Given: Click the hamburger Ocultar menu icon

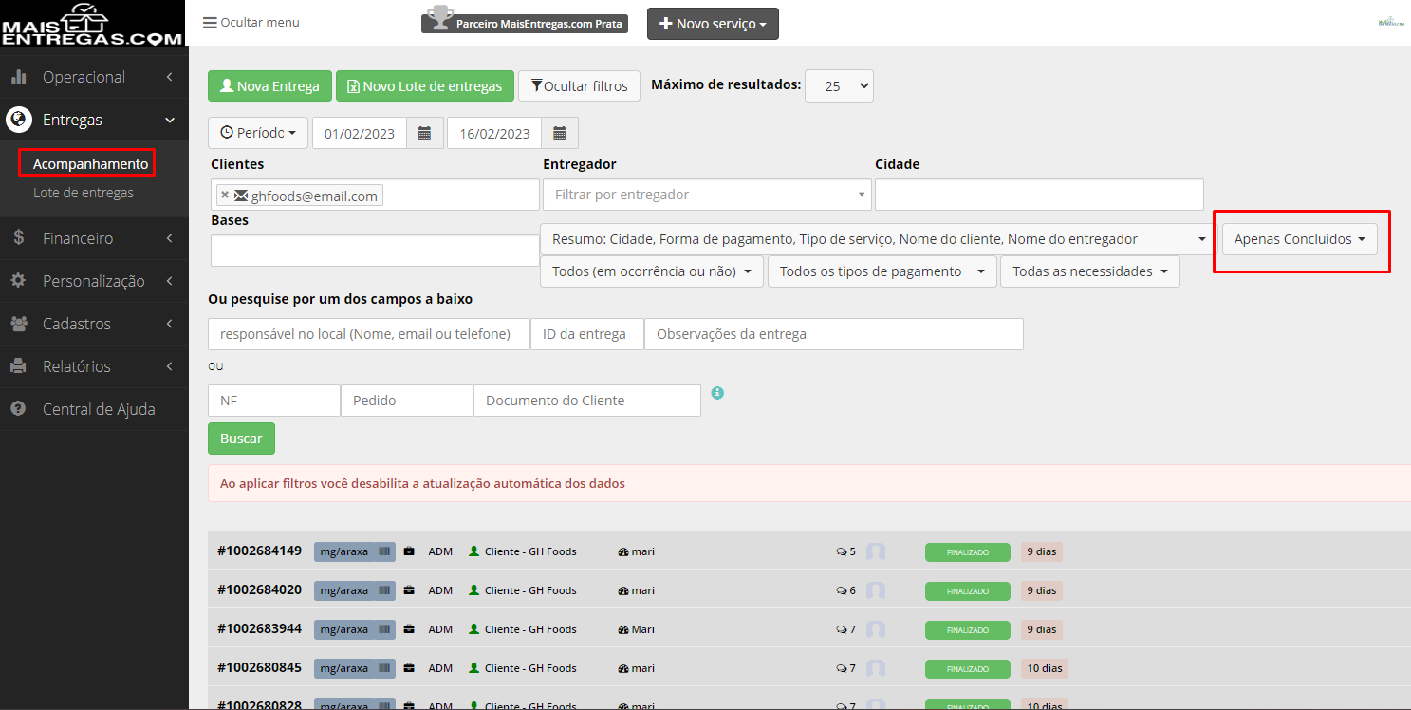Looking at the screenshot, I should [210, 23].
